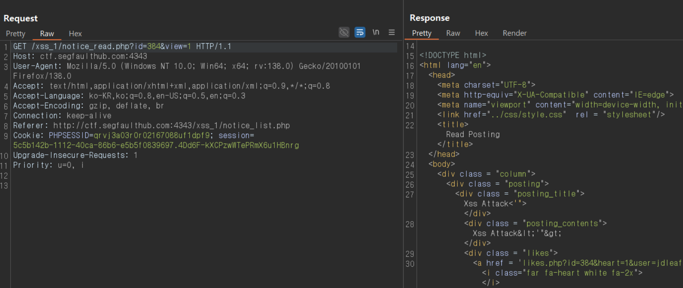
Task: Toggle line wrap icon in Request
Action: (360, 32)
